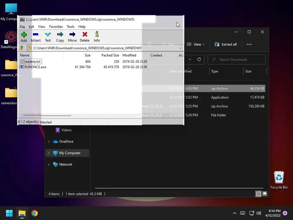The width and height of the screenshot is (293, 220).
Task: Select the remember... desktop folder
Action: 11,96
